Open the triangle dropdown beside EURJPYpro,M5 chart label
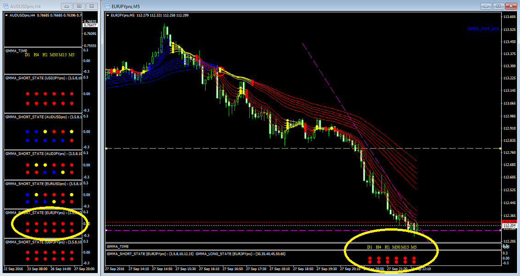 108,15
